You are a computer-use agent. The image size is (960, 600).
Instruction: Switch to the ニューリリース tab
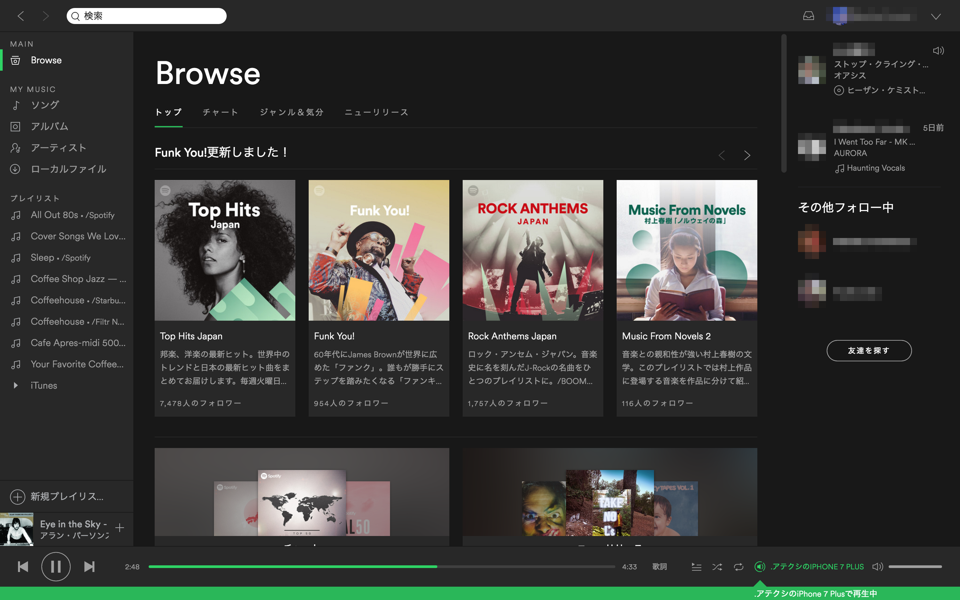pos(376,112)
